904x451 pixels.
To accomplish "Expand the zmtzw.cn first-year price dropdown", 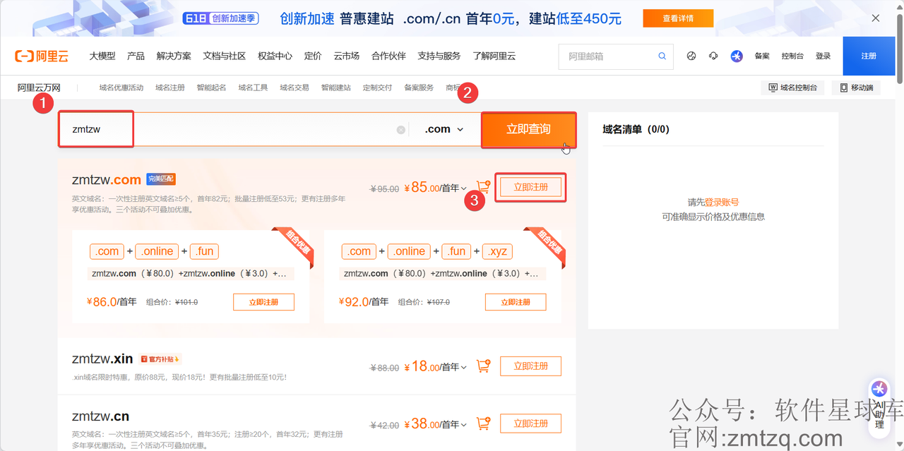I will click(x=464, y=425).
